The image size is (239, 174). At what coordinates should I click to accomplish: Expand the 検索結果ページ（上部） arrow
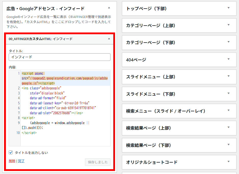coord(228,128)
